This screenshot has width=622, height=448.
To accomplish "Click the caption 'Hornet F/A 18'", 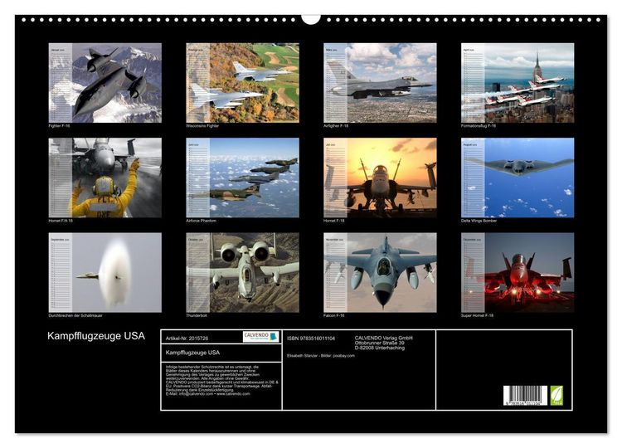I will tap(61, 221).
